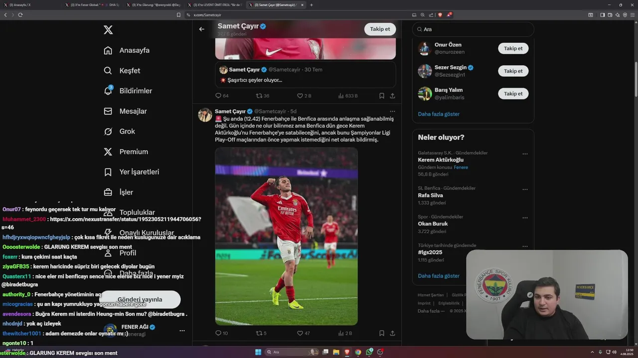Show more trends under #lgs2025

pyautogui.click(x=439, y=275)
